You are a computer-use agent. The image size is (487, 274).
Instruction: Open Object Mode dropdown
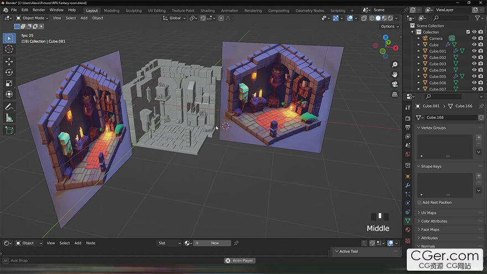(32, 18)
